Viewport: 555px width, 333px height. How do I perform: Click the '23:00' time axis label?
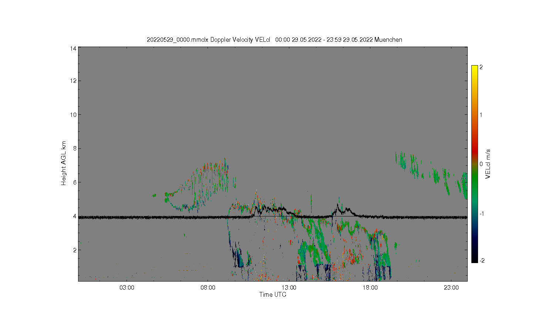(x=451, y=288)
